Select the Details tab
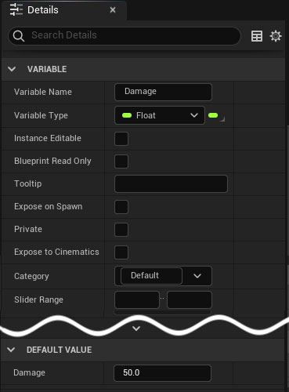This screenshot has width=289, height=392. (43, 10)
